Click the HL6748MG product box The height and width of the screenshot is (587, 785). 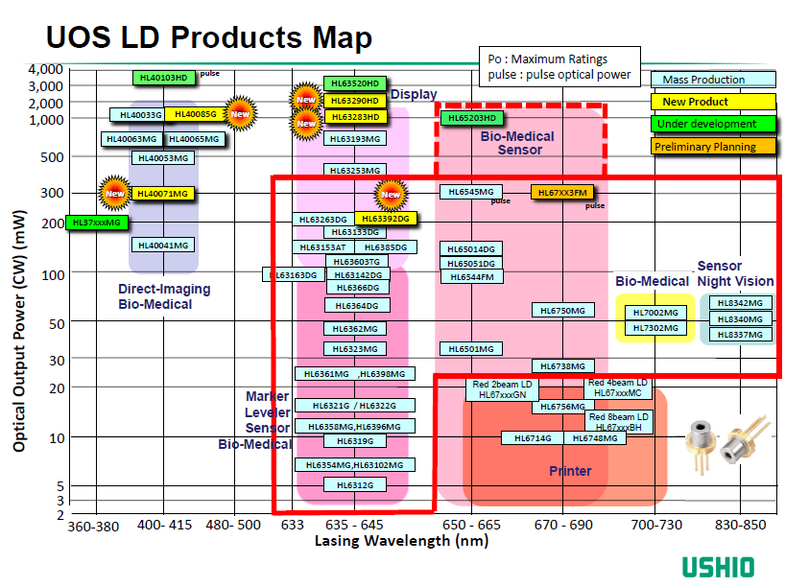[x=595, y=438]
